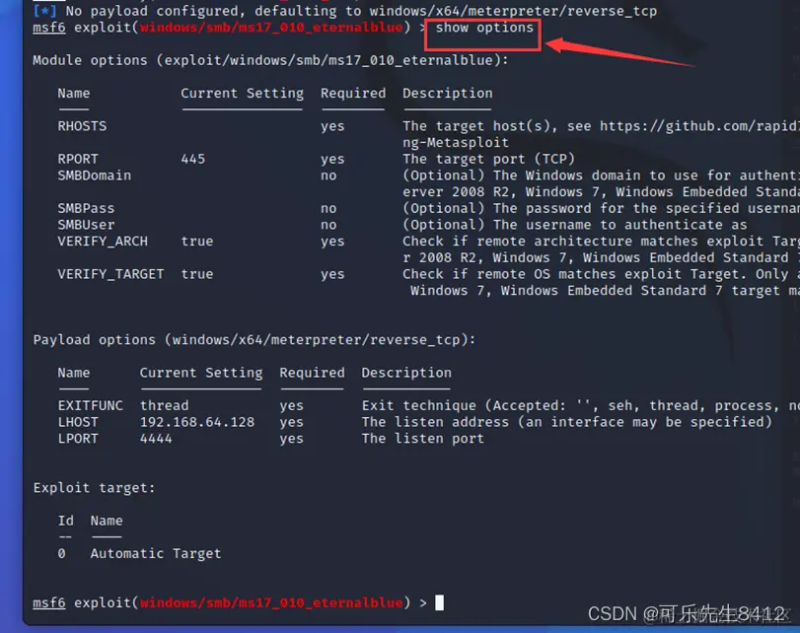800x633 pixels.
Task: Click the Automatic Target entry
Action: (x=156, y=553)
